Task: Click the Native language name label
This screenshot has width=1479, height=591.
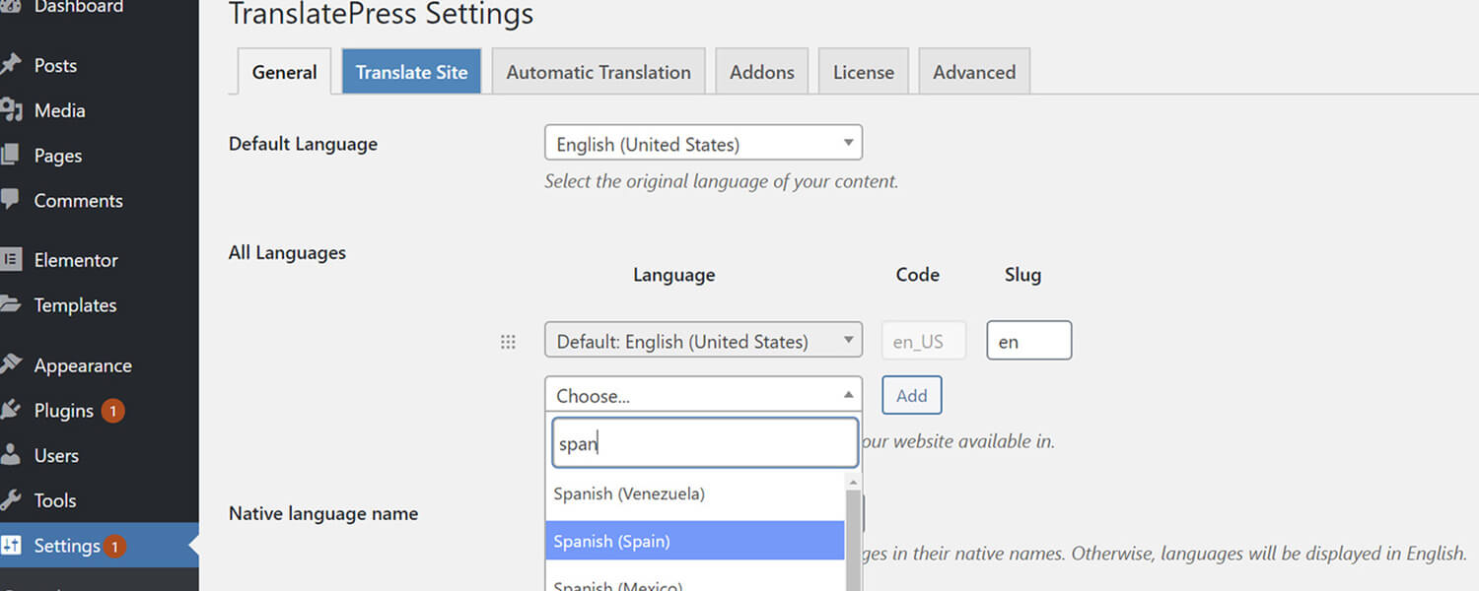Action: [x=323, y=513]
